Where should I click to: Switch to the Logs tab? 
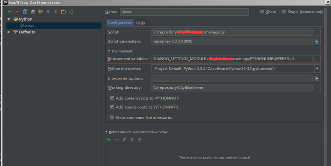coord(140,23)
